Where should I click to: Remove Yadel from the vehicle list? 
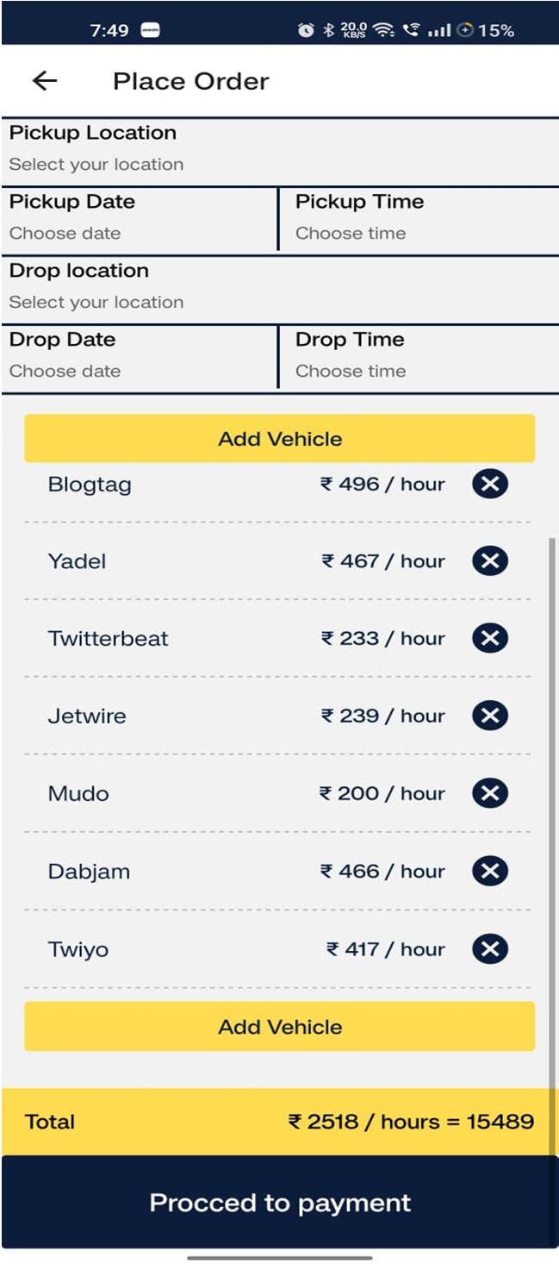pyautogui.click(x=490, y=561)
